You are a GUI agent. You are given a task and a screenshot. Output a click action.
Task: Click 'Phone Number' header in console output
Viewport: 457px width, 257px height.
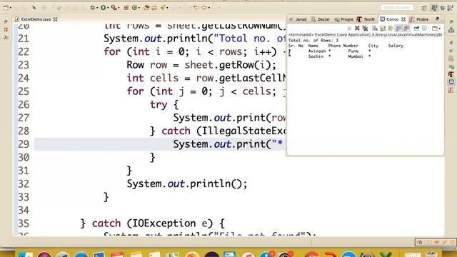click(x=343, y=46)
